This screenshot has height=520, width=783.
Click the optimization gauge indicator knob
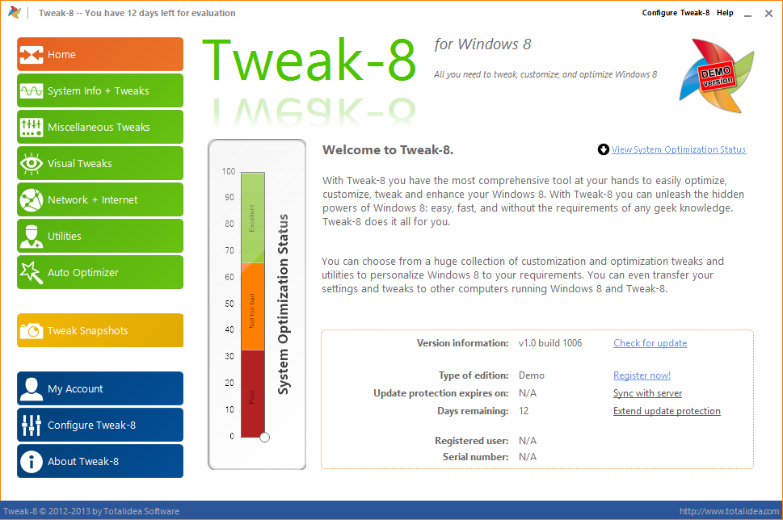265,437
